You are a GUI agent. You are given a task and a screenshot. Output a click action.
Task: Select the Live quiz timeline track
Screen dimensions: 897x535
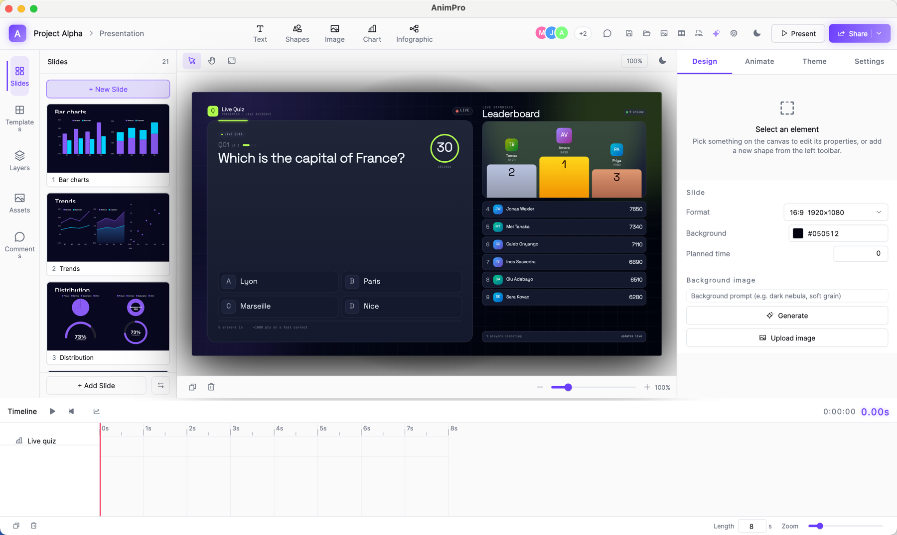click(50, 441)
